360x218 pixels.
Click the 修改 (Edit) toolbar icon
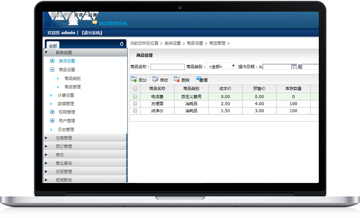point(155,80)
